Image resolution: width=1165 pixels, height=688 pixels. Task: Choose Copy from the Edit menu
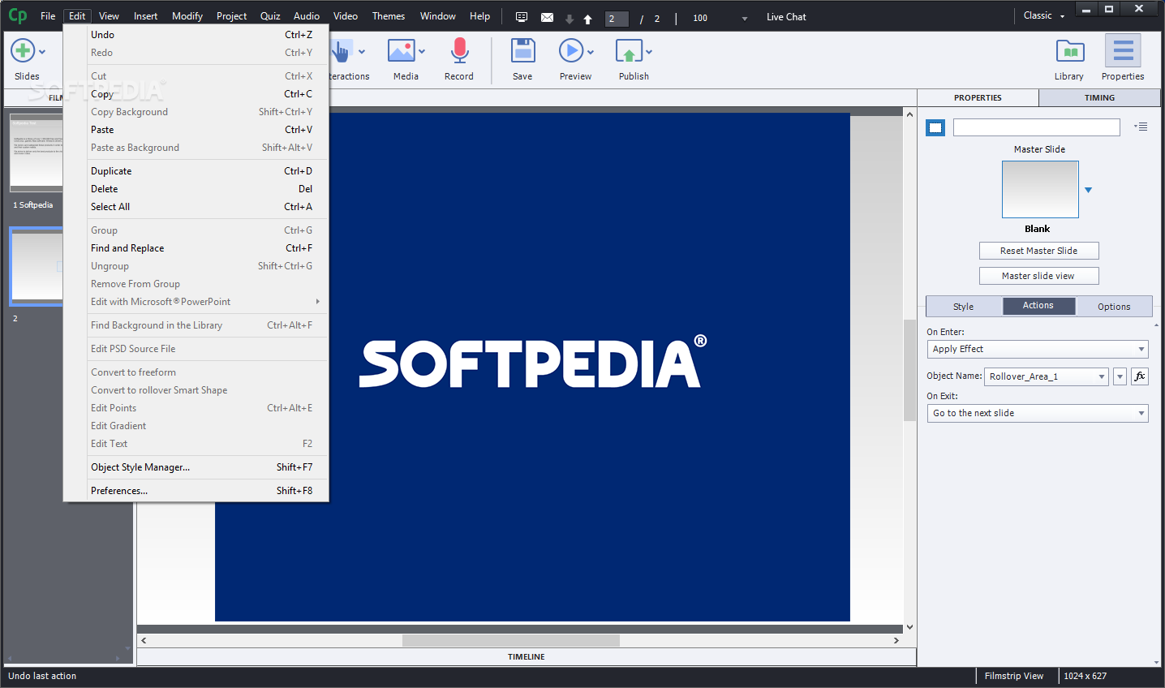pyautogui.click(x=196, y=94)
